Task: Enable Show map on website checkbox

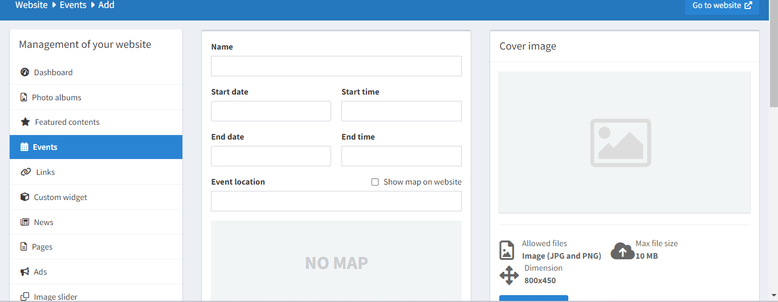Action: (x=375, y=182)
